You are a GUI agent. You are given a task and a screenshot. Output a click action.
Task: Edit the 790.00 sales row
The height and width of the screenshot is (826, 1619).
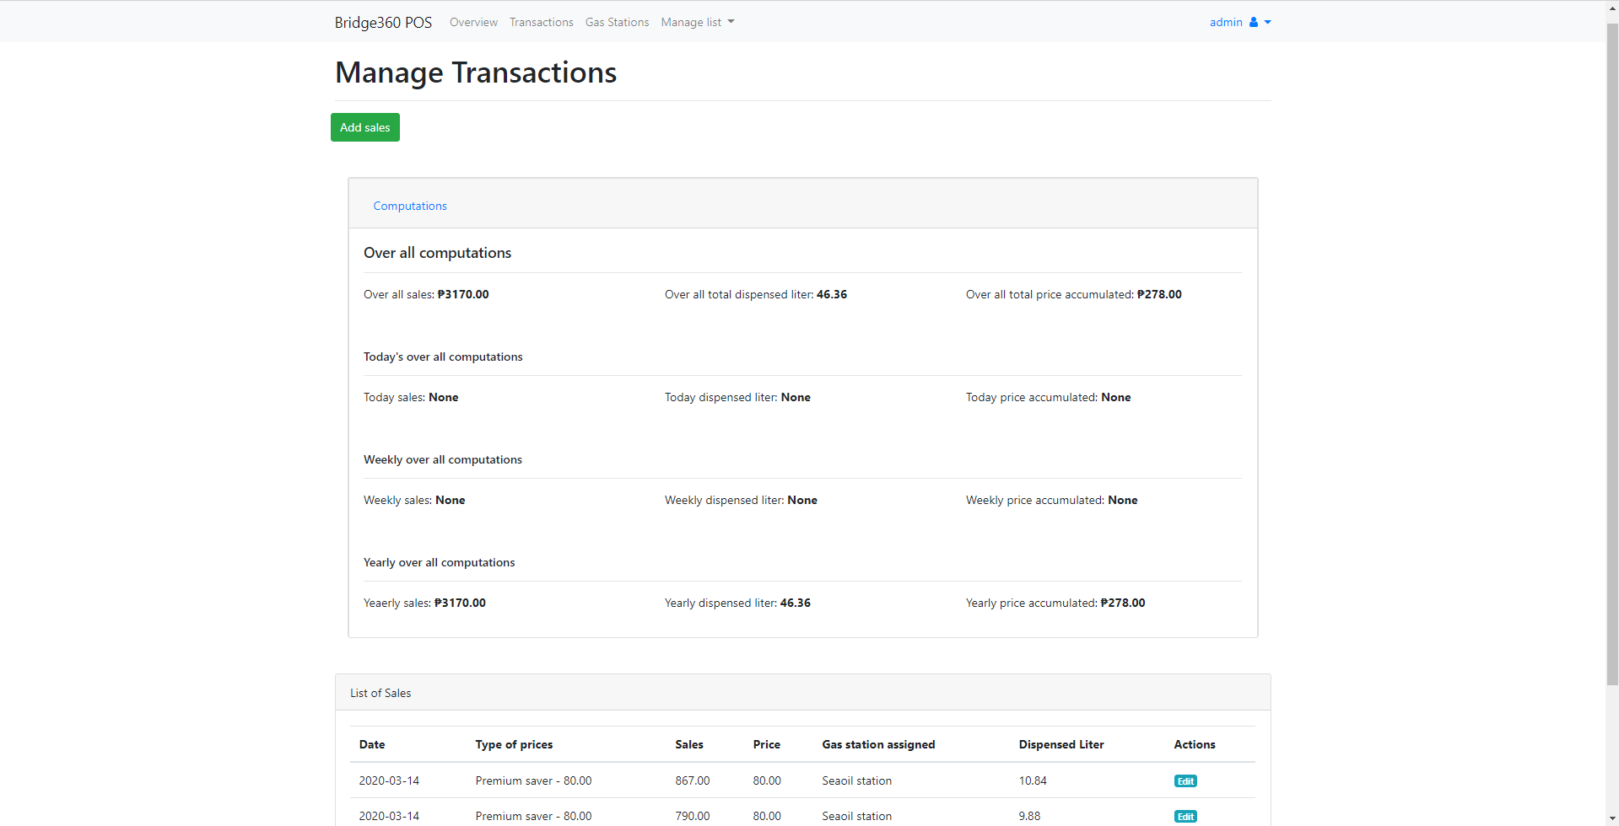pos(1185,817)
